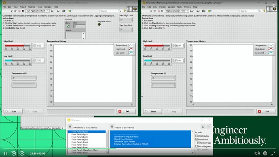Open the File menu in left window
This screenshot has width=279, height=157.
click(x=4, y=7)
